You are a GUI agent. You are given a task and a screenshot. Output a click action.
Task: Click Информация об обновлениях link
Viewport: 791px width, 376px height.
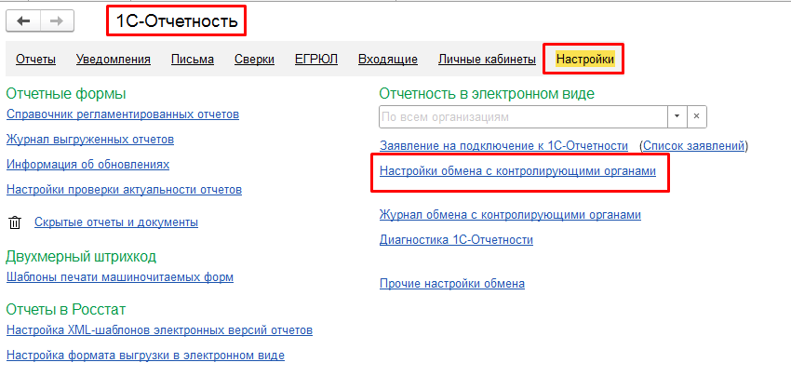coord(87,165)
